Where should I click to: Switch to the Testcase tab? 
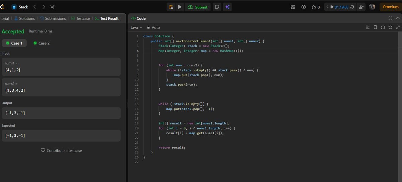pyautogui.click(x=81, y=18)
